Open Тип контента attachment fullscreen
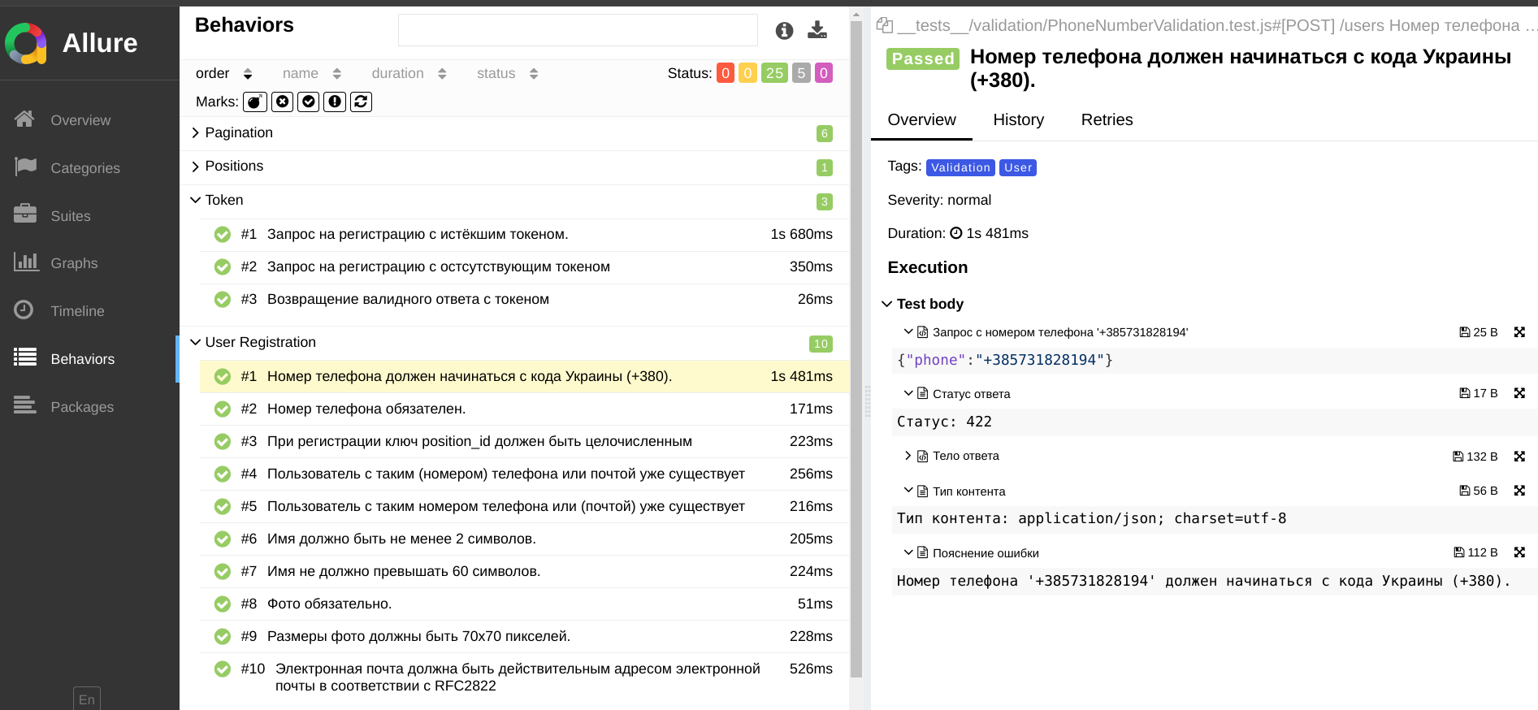 tap(1519, 491)
